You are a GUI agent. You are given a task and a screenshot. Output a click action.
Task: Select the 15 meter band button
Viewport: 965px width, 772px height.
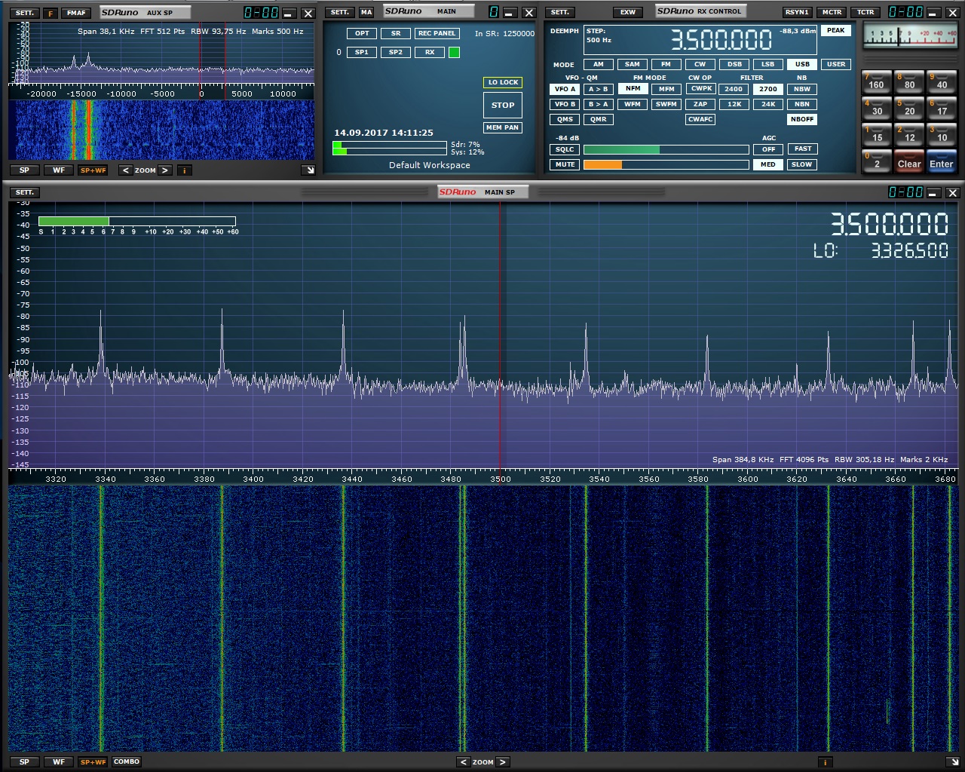pos(877,134)
